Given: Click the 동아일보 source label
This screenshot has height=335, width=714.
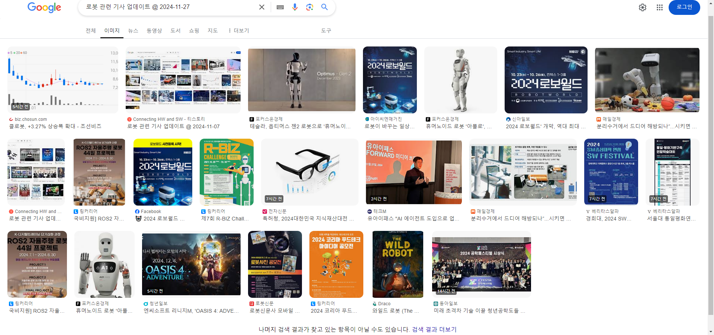Looking at the screenshot, I should pyautogui.click(x=448, y=304).
